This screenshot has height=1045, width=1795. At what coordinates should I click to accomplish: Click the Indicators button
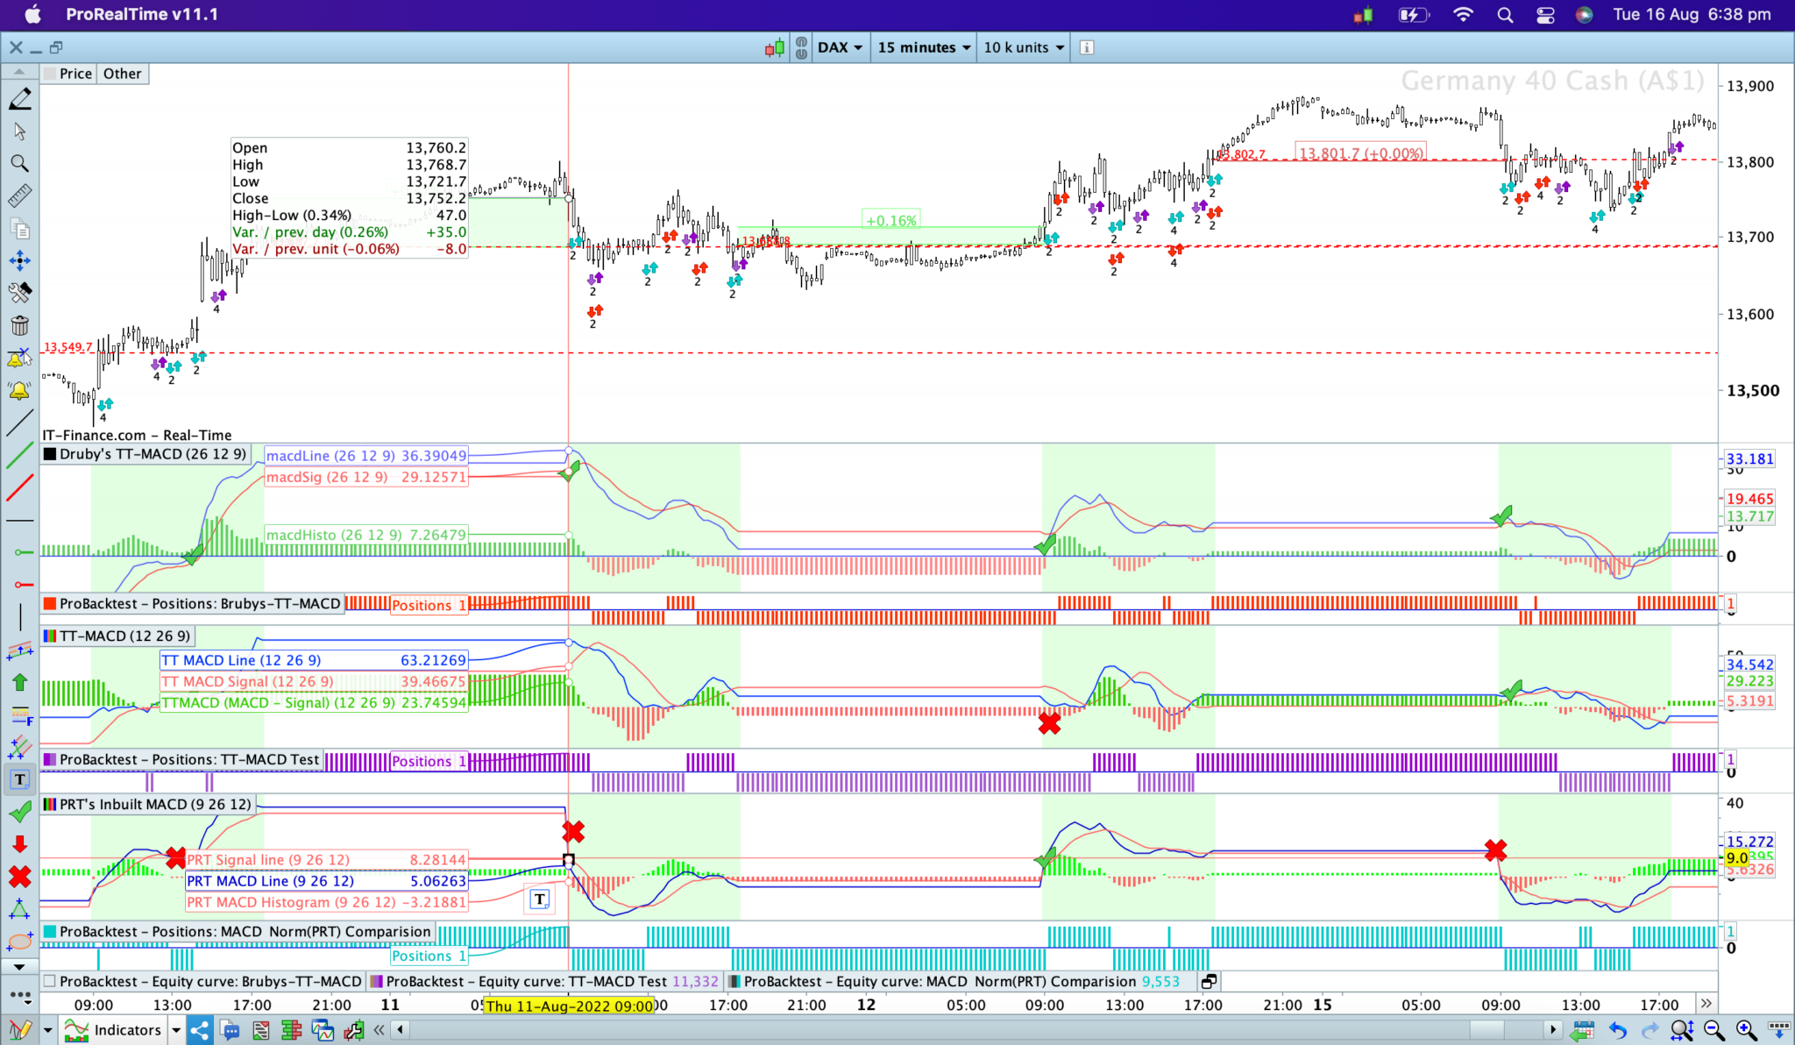pos(114,1030)
